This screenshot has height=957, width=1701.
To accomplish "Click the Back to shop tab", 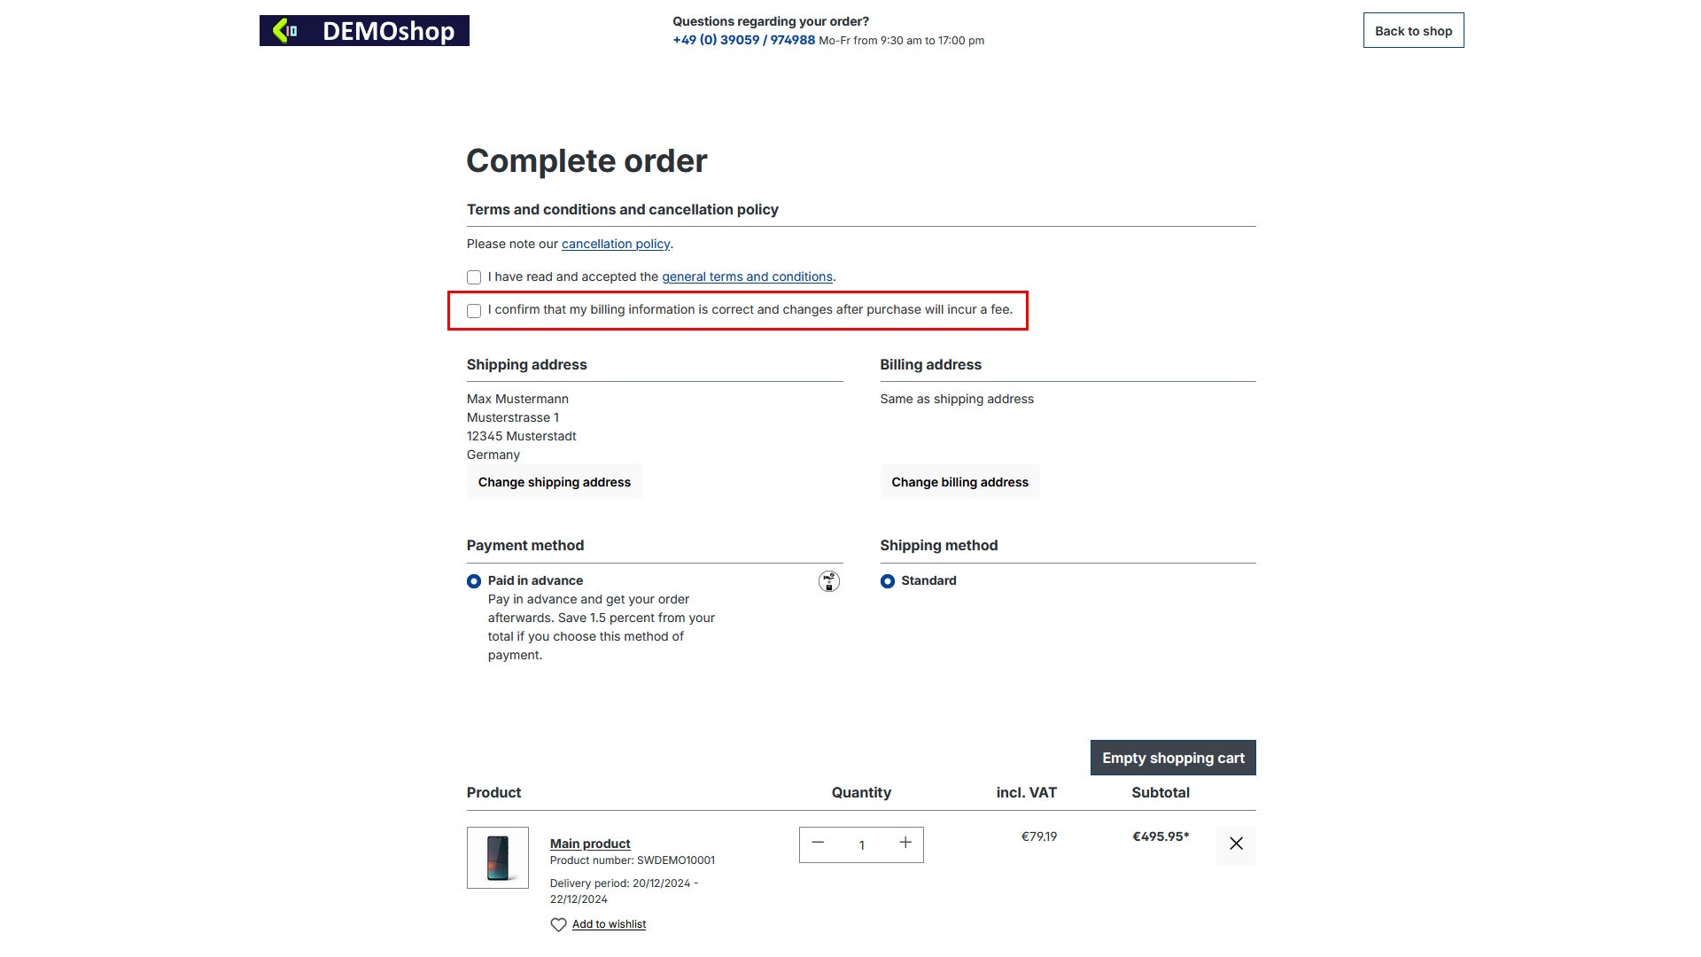I will [x=1414, y=30].
